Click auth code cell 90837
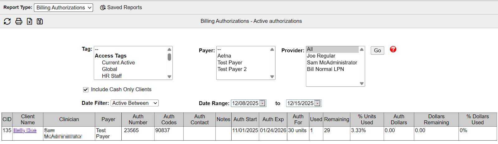The width and height of the screenshot is (498, 144). coord(169,133)
